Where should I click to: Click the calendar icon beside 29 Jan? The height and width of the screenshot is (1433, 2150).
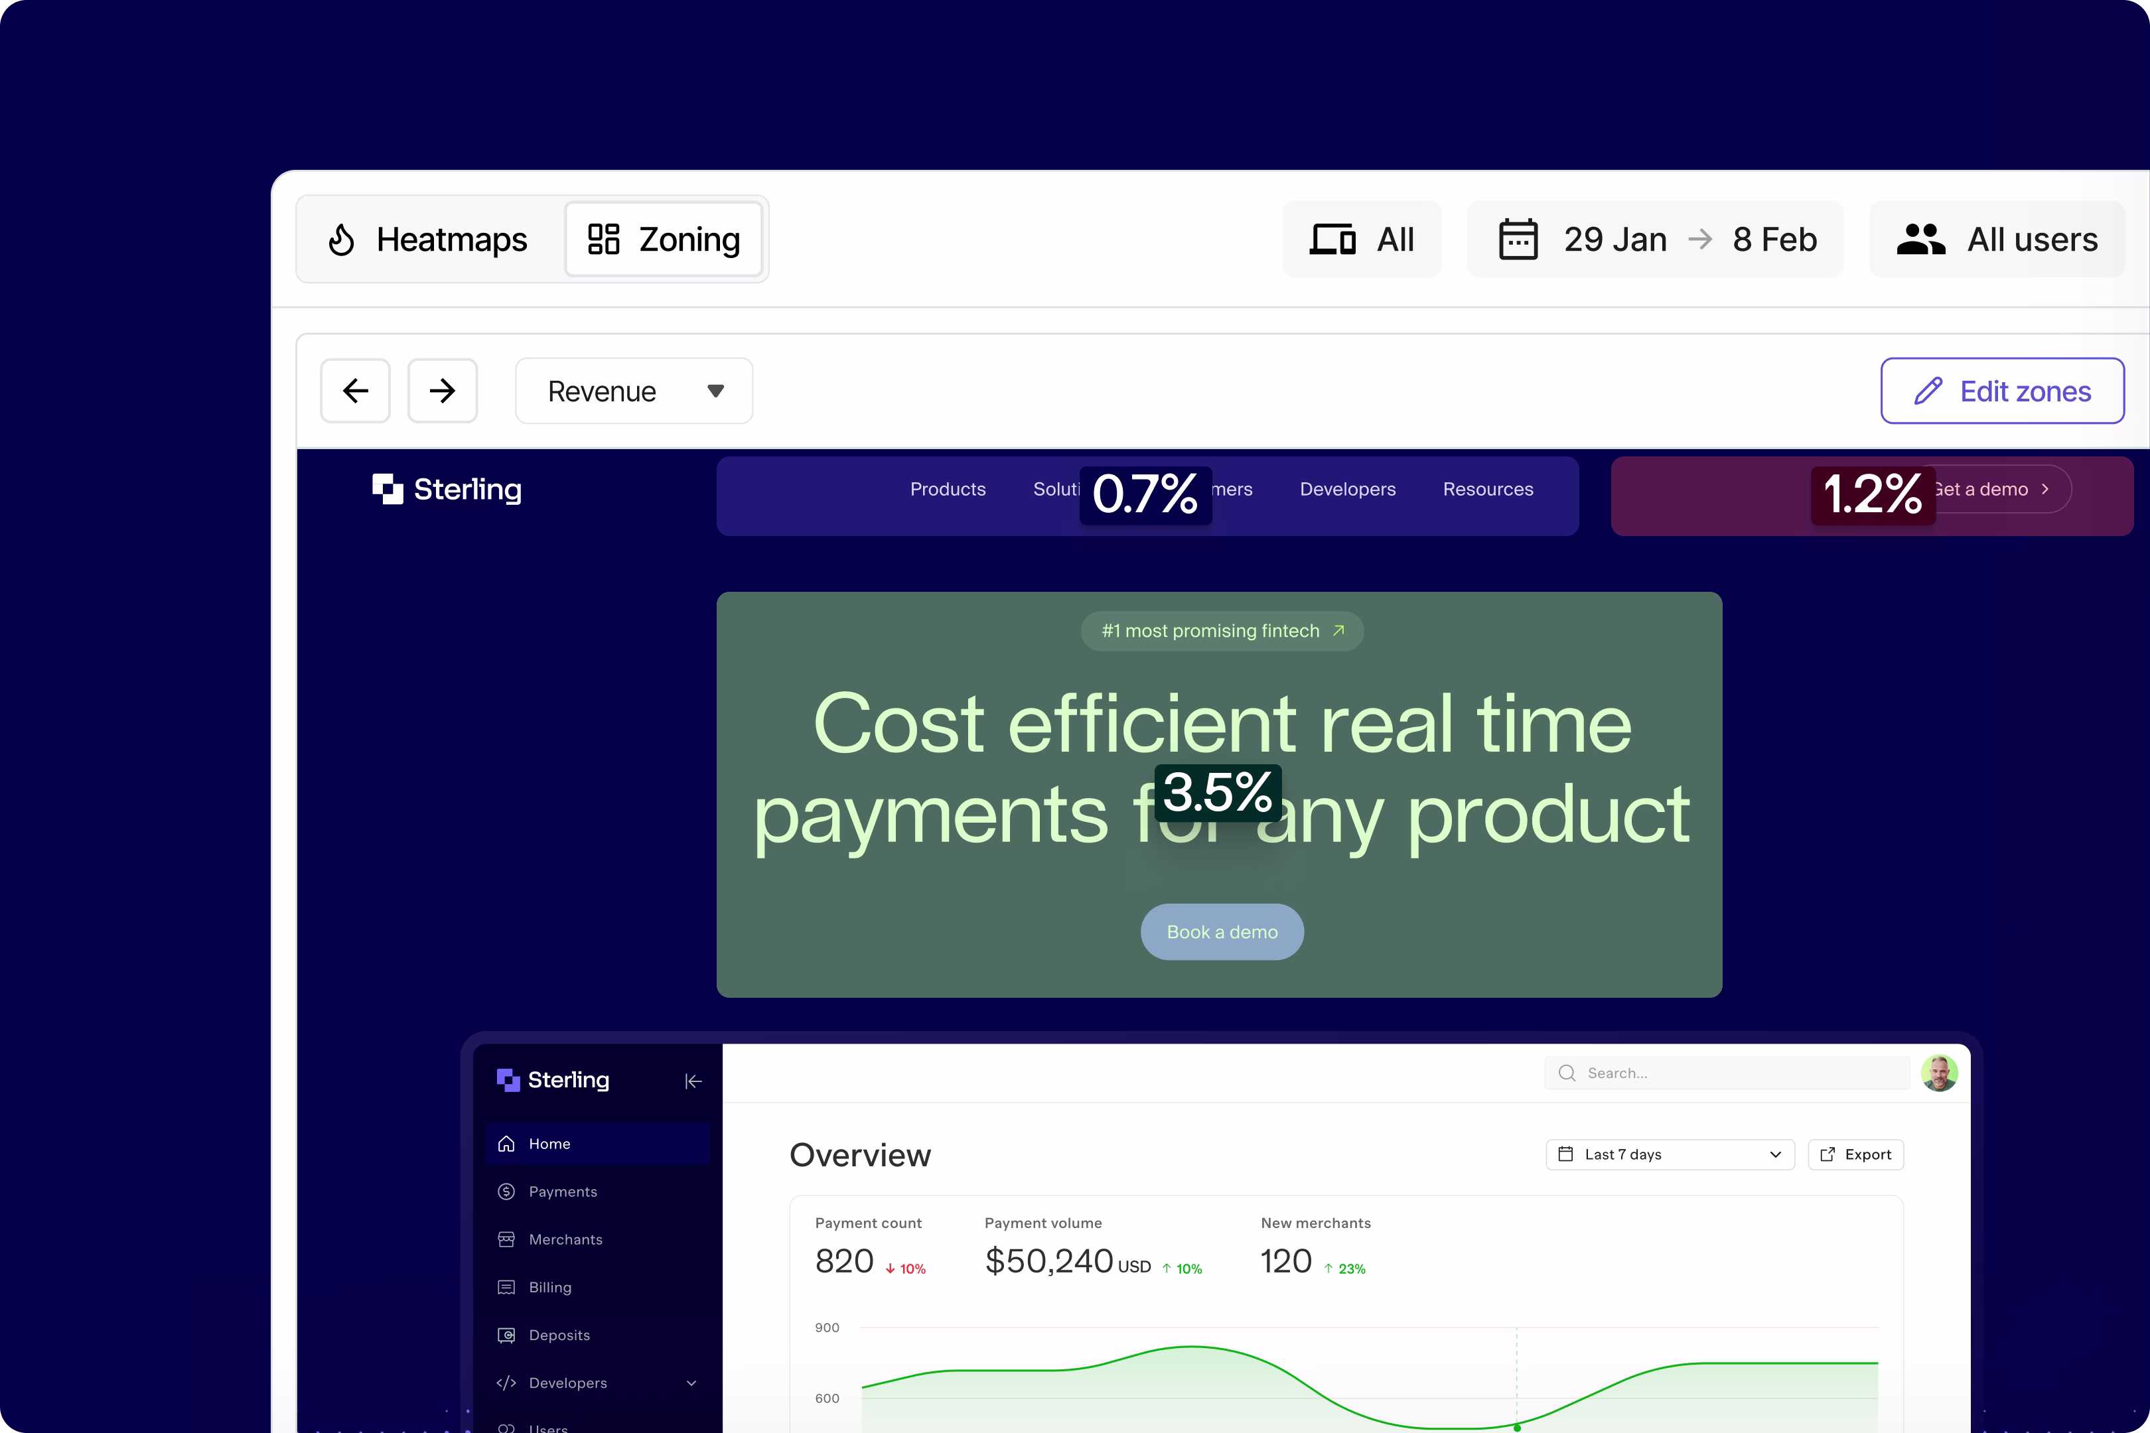pos(1518,239)
